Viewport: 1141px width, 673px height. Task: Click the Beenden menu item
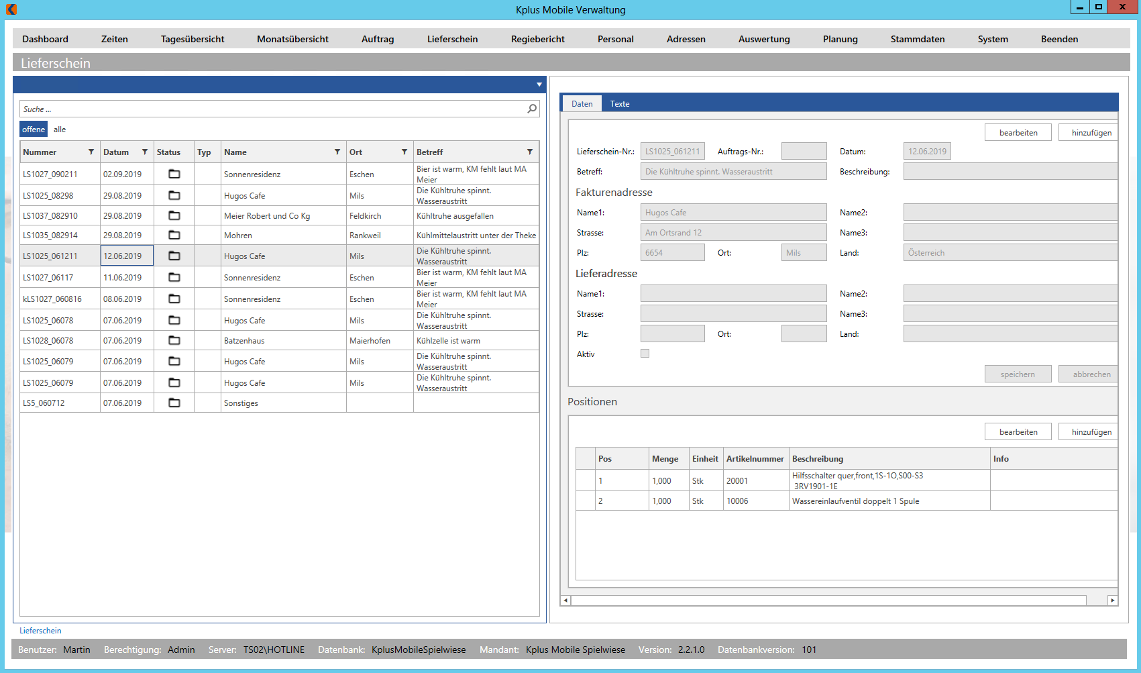[1060, 39]
